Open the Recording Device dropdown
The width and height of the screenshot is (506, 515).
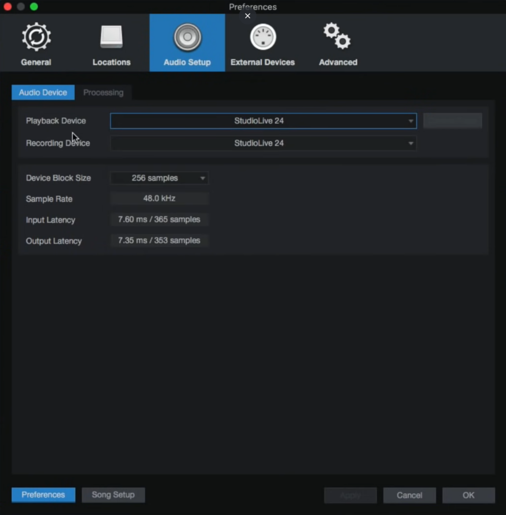pyautogui.click(x=263, y=143)
